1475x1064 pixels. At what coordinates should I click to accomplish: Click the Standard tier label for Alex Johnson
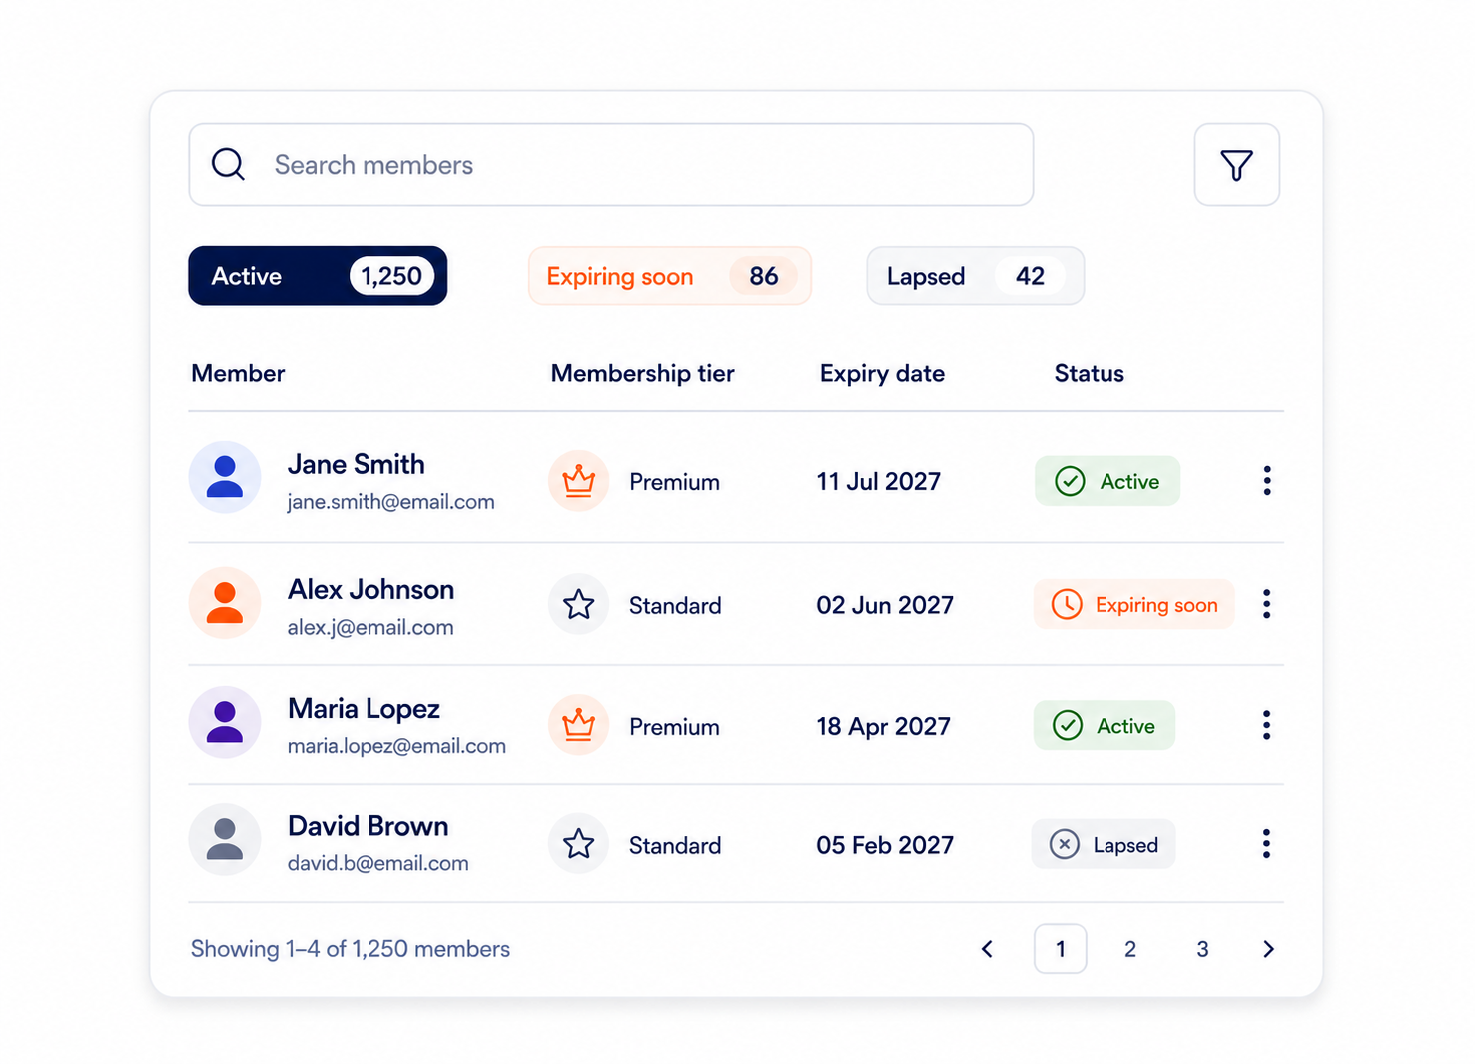(x=674, y=605)
